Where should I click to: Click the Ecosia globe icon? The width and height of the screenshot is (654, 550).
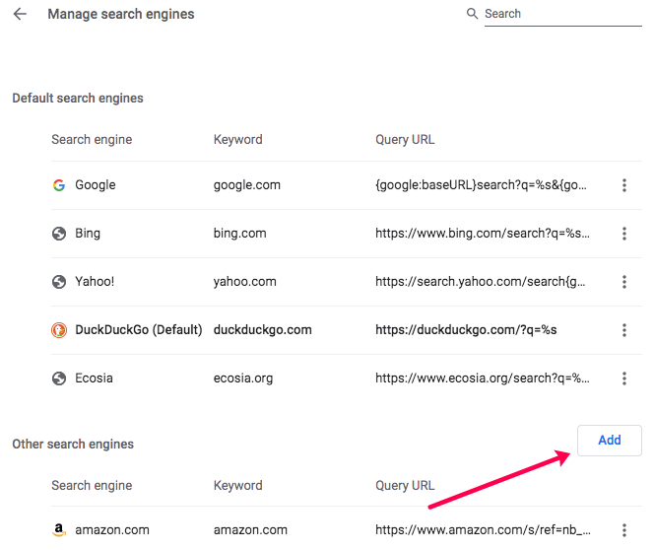pos(59,378)
